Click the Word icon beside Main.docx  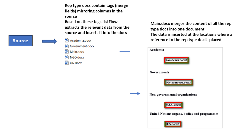coord(67,51)
